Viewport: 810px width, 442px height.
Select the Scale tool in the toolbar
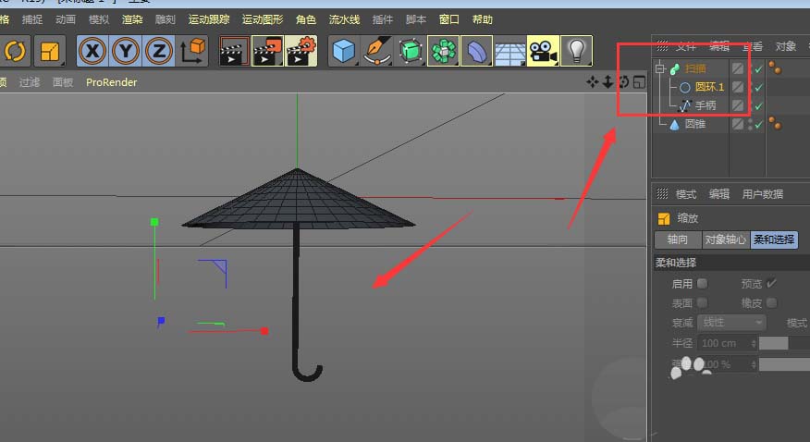click(50, 51)
